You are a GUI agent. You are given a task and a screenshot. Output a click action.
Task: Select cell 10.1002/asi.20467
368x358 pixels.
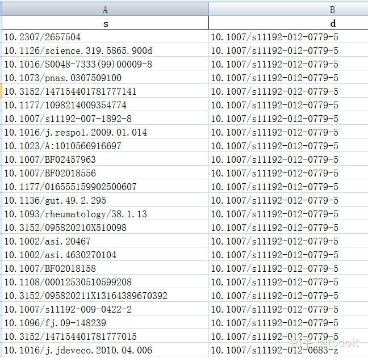[x=105, y=241]
